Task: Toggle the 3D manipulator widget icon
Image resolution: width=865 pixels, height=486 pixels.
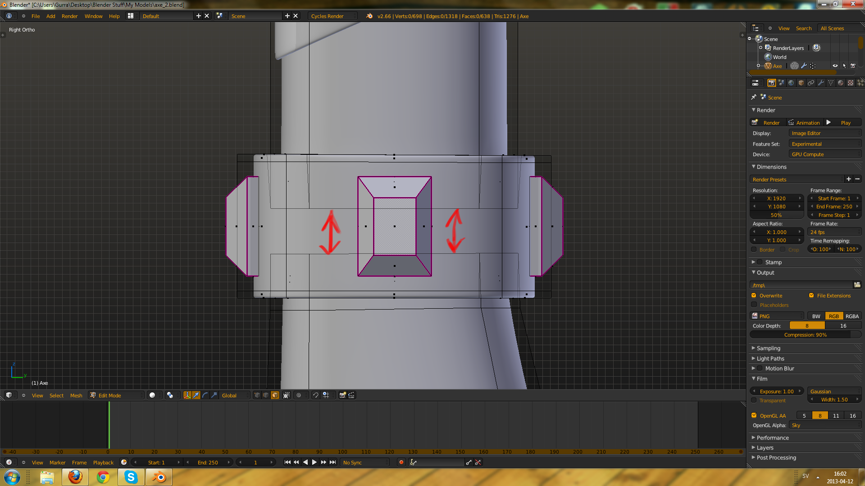Action: click(187, 395)
